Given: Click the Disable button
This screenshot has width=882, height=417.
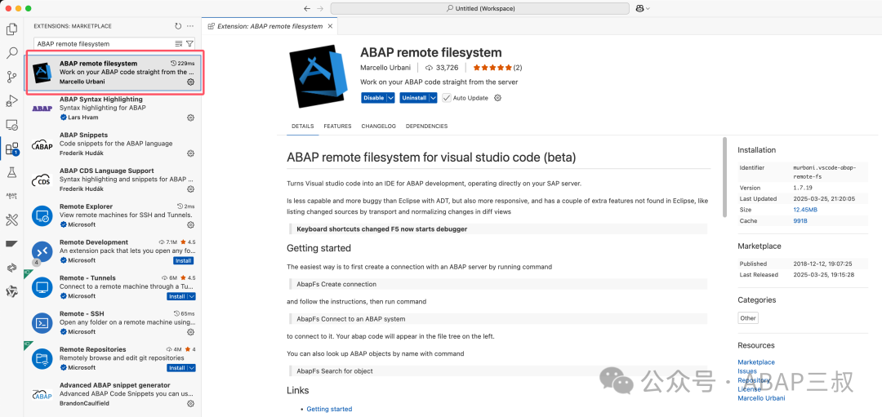Looking at the screenshot, I should [373, 98].
